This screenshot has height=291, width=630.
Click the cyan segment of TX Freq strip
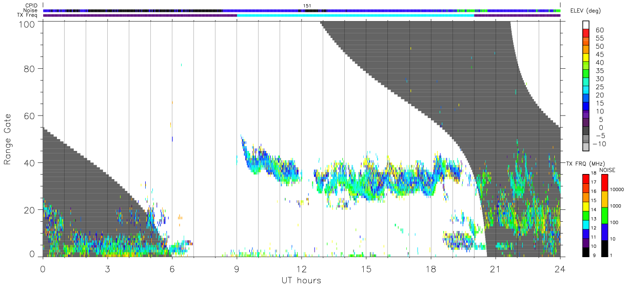point(356,15)
